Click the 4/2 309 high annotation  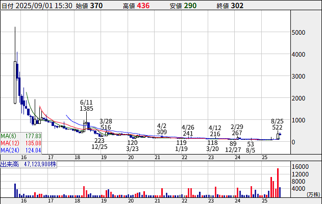coord(162,129)
